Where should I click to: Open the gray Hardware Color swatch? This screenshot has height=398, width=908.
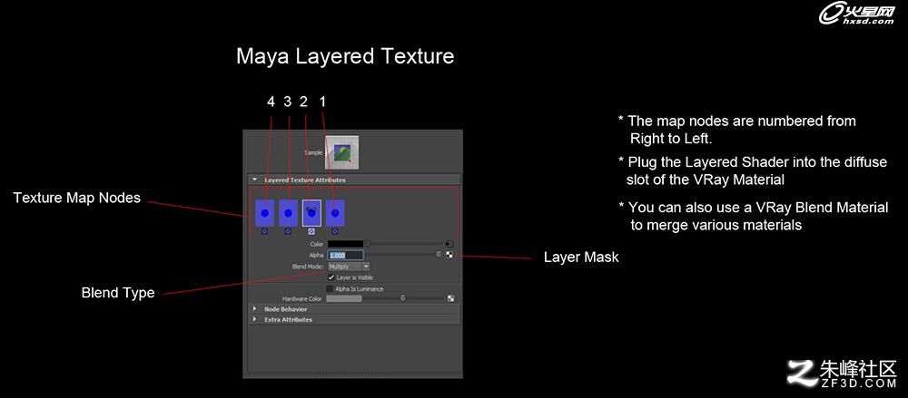[x=344, y=298]
